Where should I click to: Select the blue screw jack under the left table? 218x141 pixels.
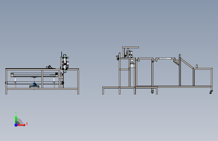pos(34,84)
